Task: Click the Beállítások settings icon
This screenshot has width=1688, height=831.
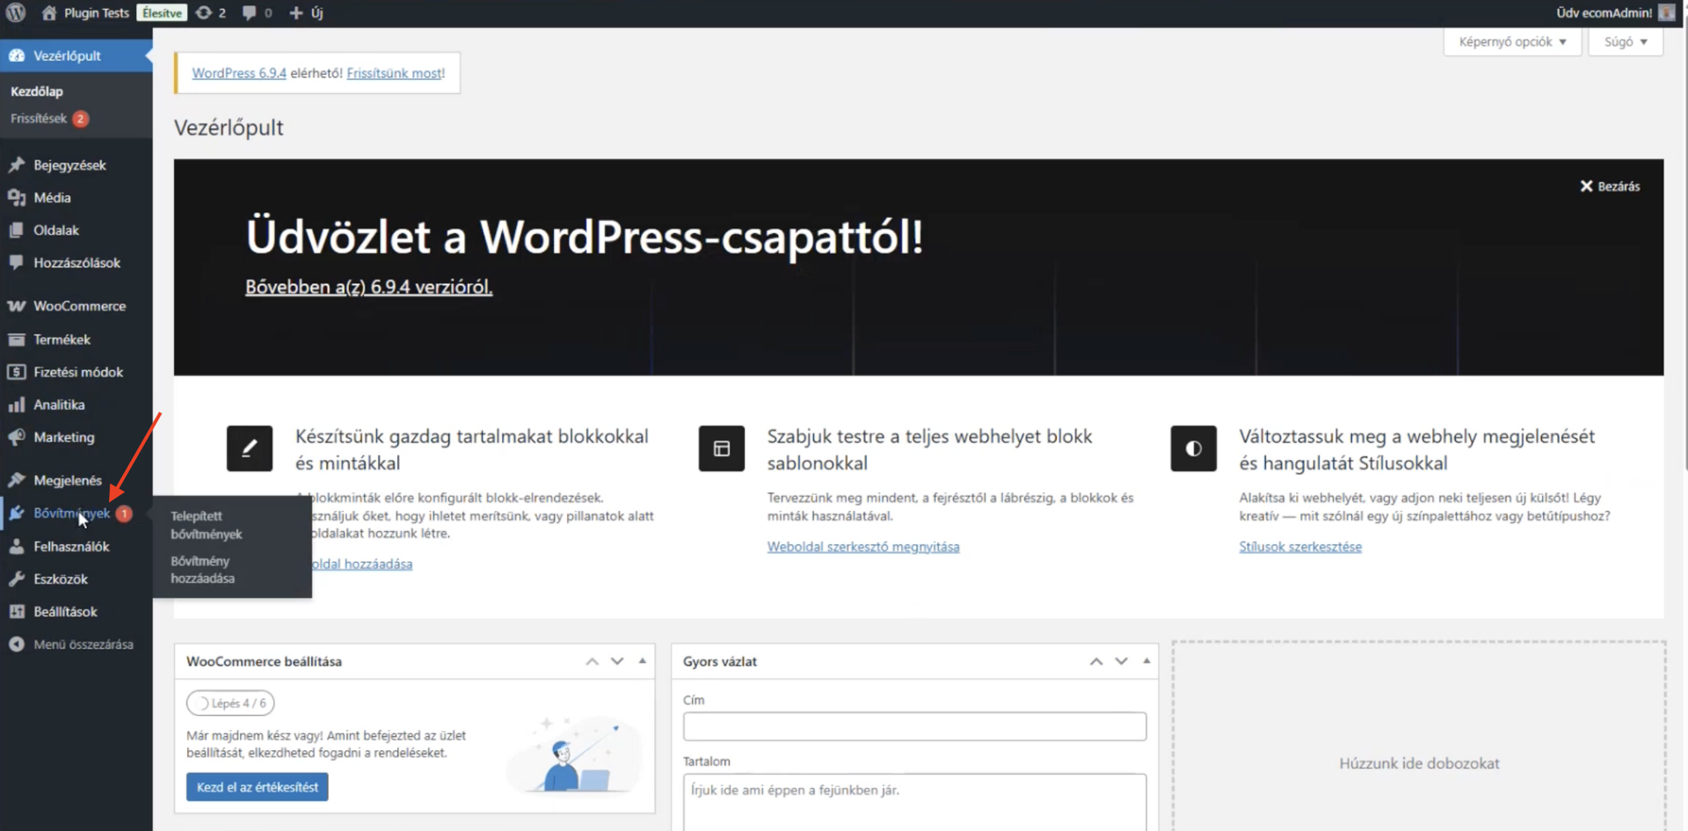Action: coord(17,611)
